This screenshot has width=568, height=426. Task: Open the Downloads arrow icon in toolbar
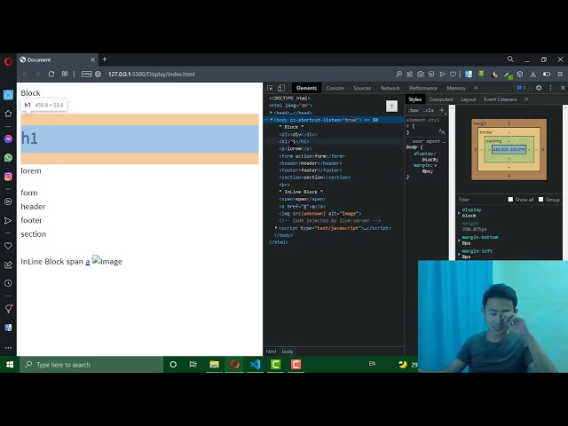(532, 74)
